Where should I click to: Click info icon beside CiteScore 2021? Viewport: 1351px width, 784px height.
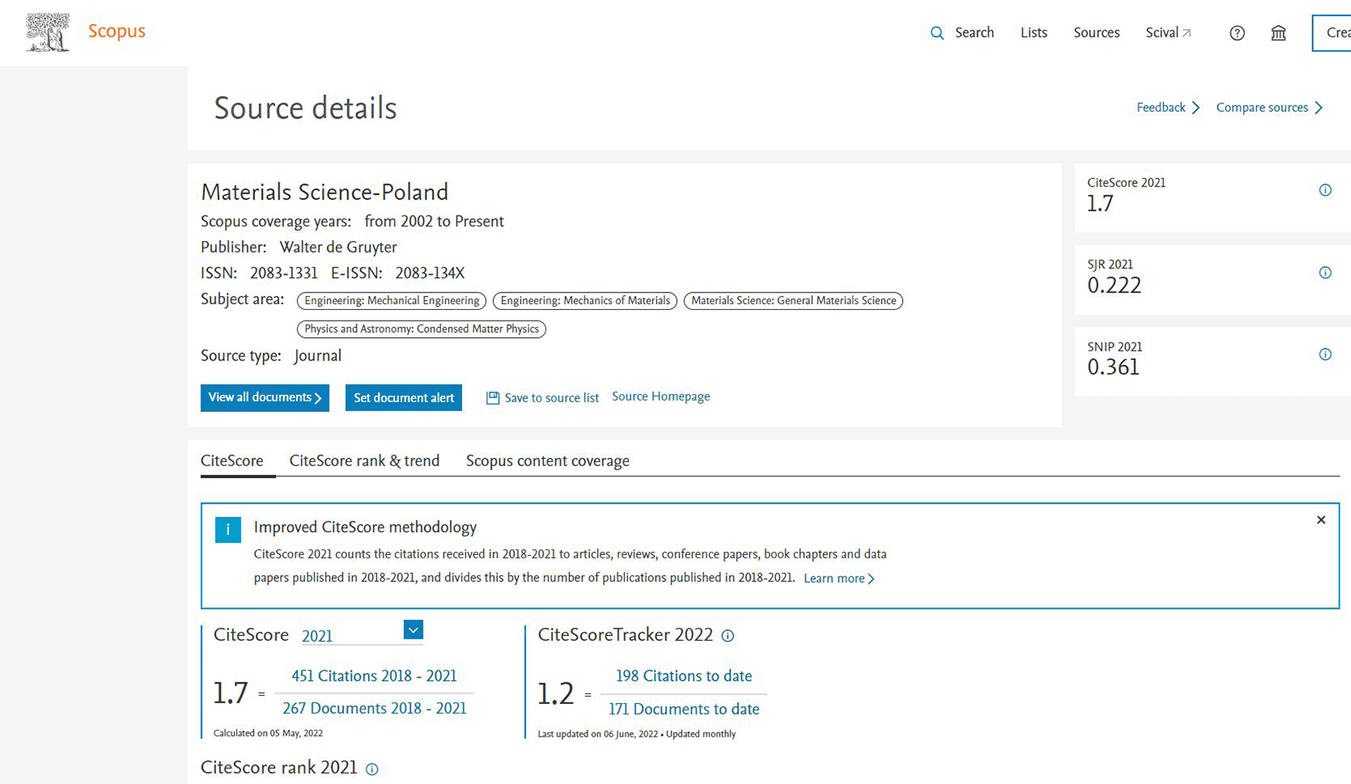click(x=1325, y=190)
